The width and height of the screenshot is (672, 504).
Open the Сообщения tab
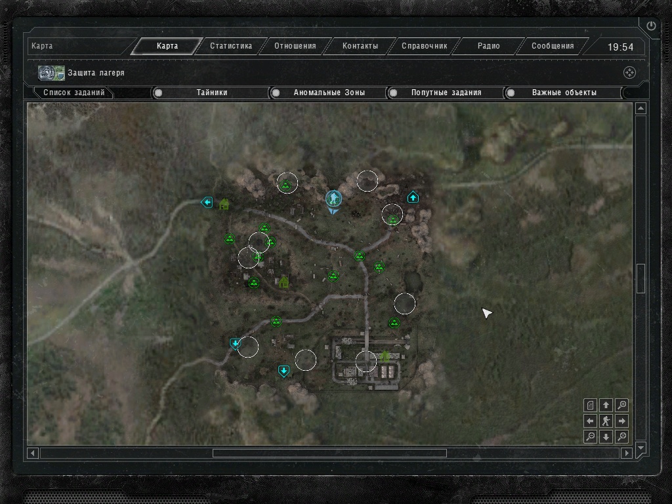553,47
